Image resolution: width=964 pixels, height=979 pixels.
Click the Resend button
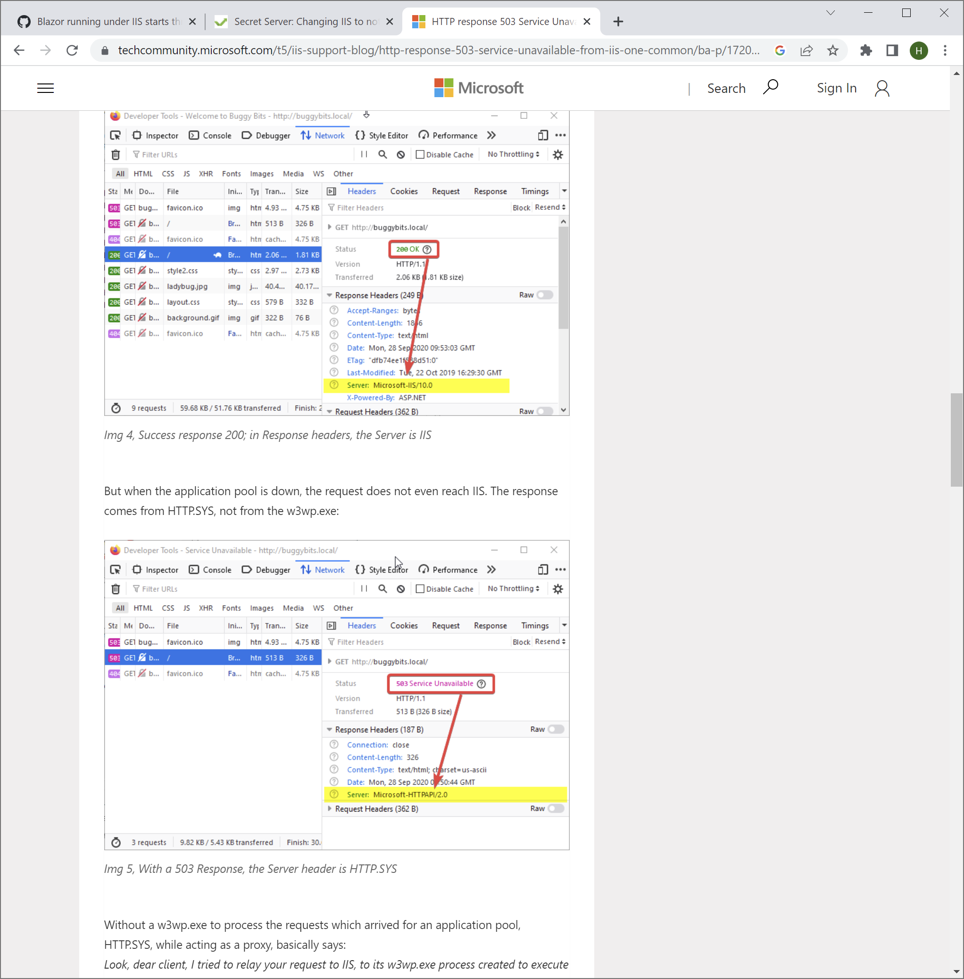547,207
